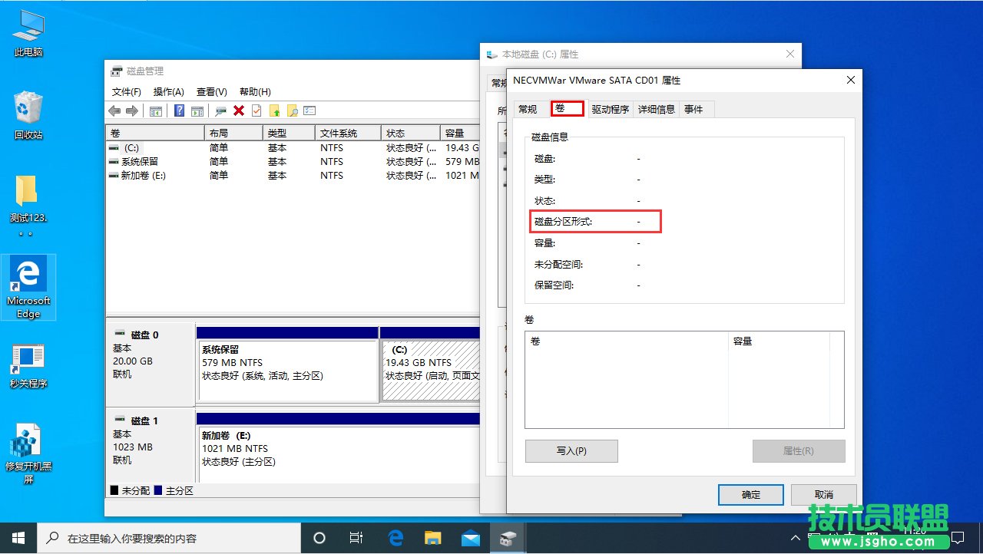
Task: Click the forward navigation arrow in Disk Management
Action: (x=131, y=110)
